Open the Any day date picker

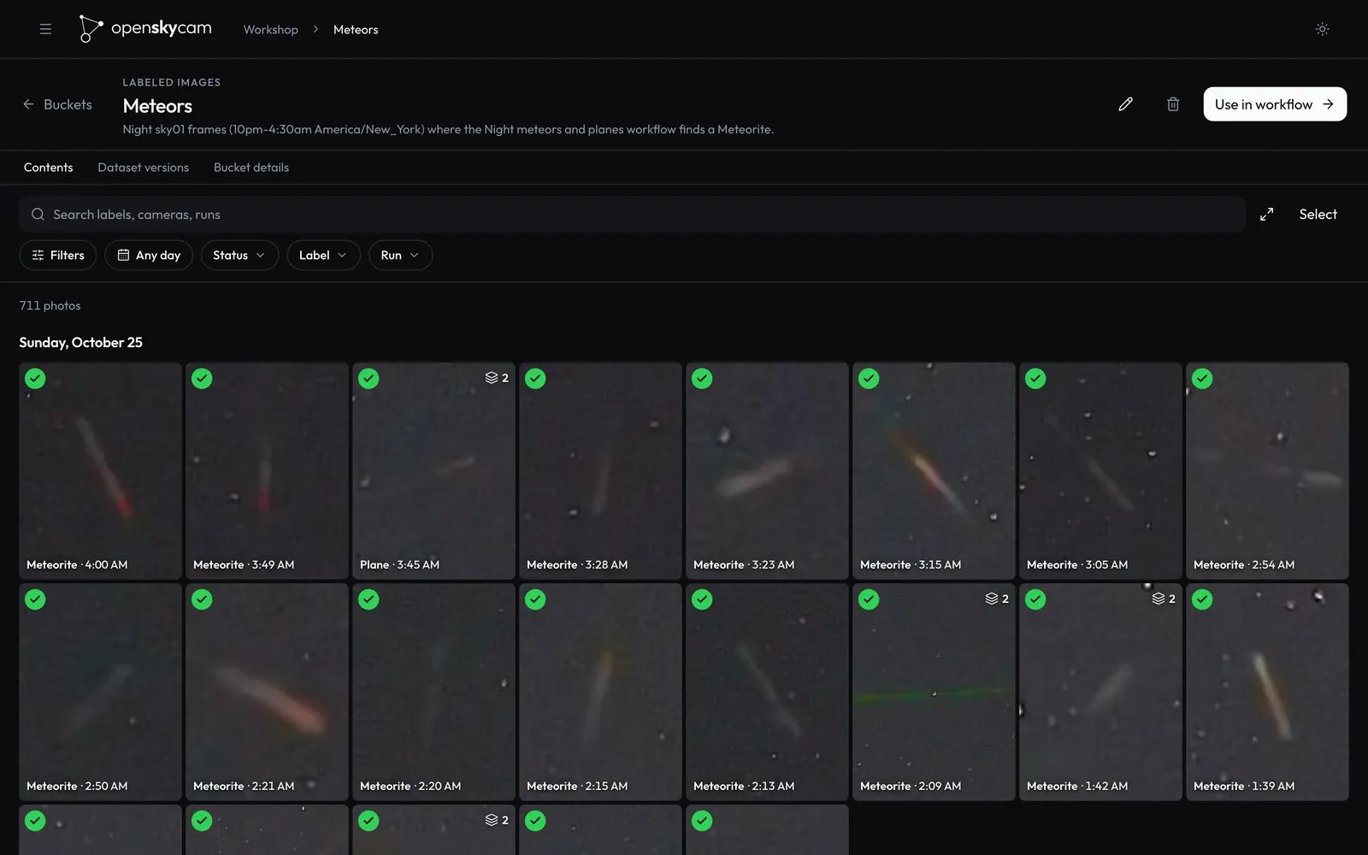pos(149,255)
